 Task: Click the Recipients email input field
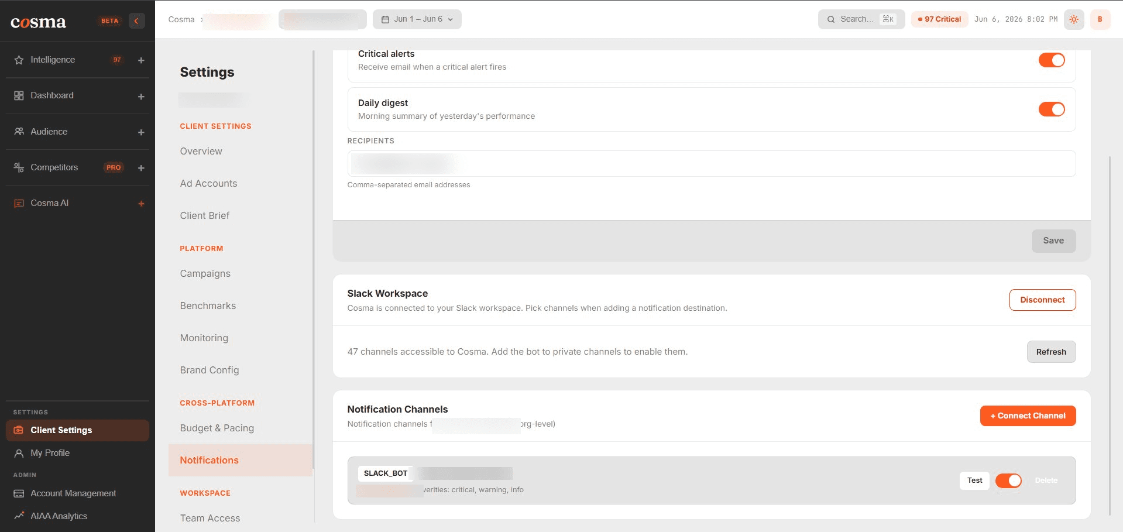click(711, 163)
